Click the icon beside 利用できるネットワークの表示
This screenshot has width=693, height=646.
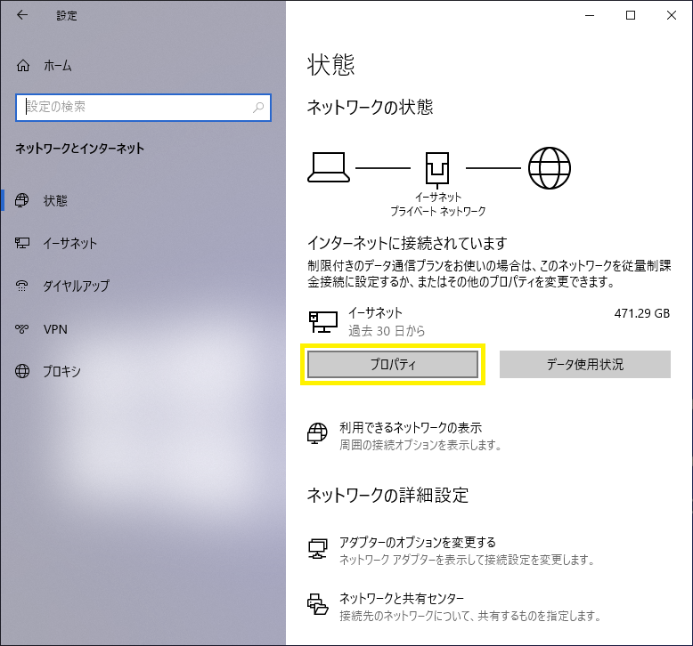317,433
